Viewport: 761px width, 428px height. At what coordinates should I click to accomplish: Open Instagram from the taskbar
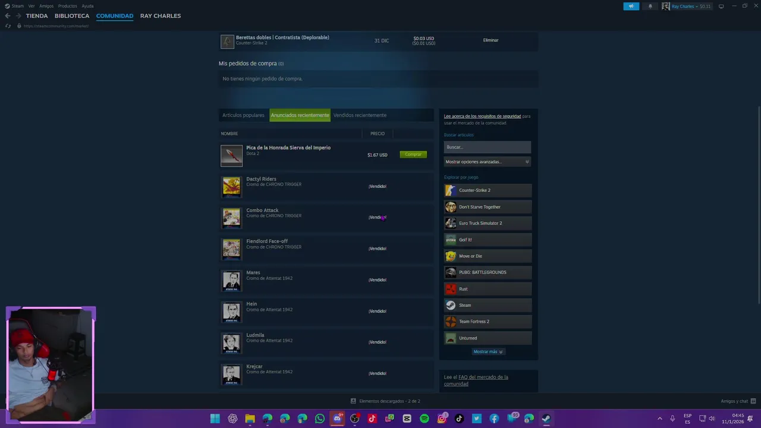tap(442, 418)
